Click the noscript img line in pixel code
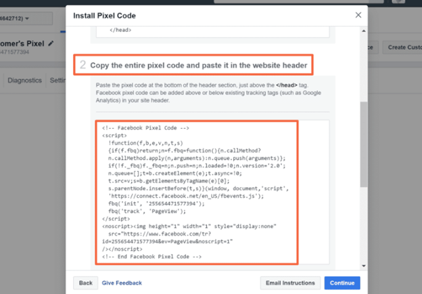Viewport: 422px width, 294px height. [x=189, y=226]
